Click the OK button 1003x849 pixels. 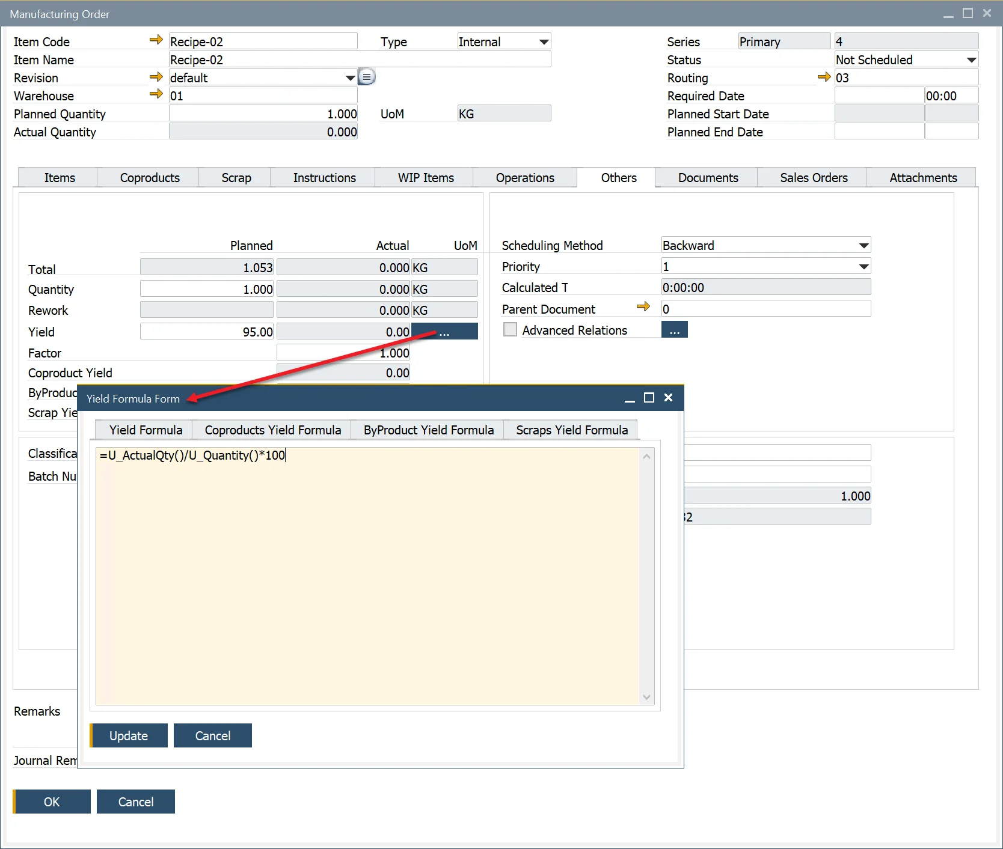52,802
